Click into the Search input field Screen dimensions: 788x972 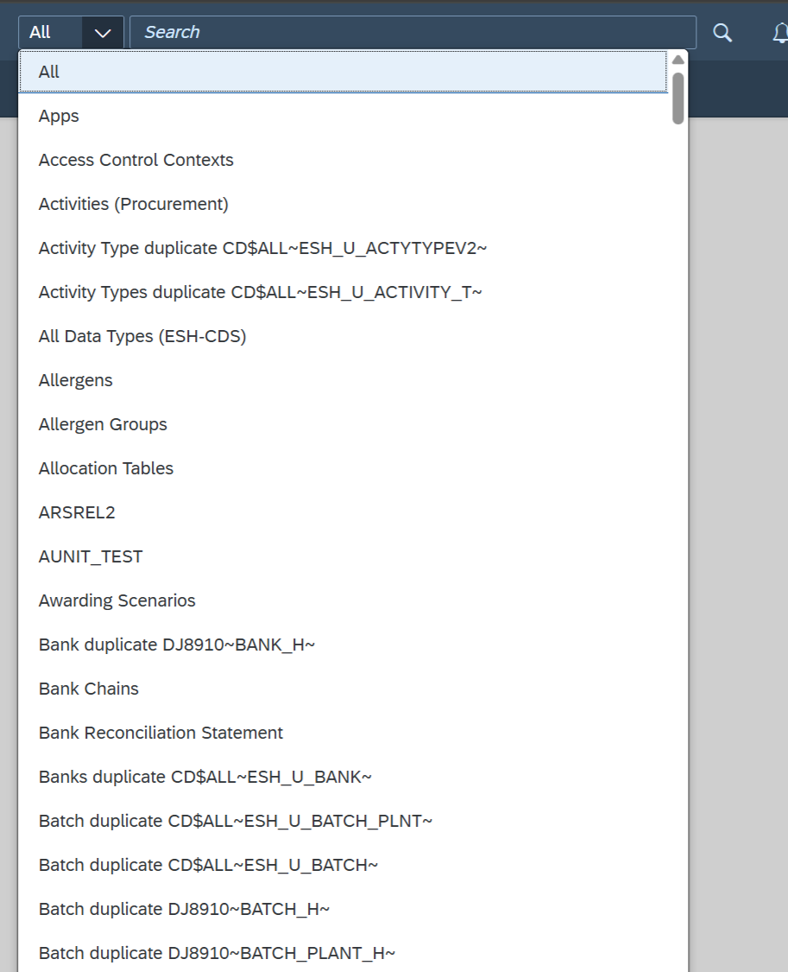413,32
